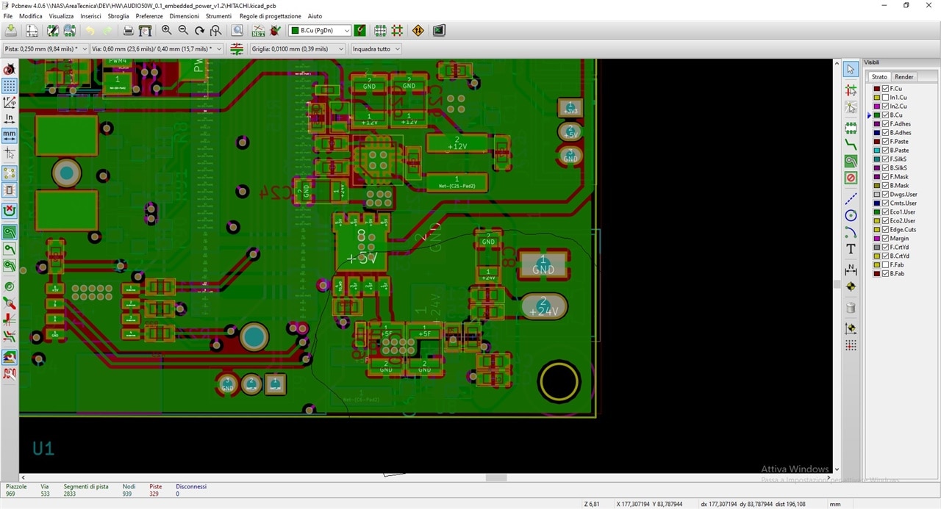Select the add keepout area tool
This screenshot has height=509, width=941.
point(851,178)
